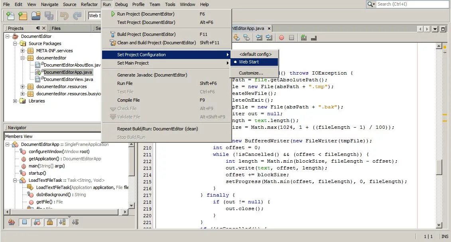Expand the Libraries node
This screenshot has height=242, width=451.
(15, 101)
